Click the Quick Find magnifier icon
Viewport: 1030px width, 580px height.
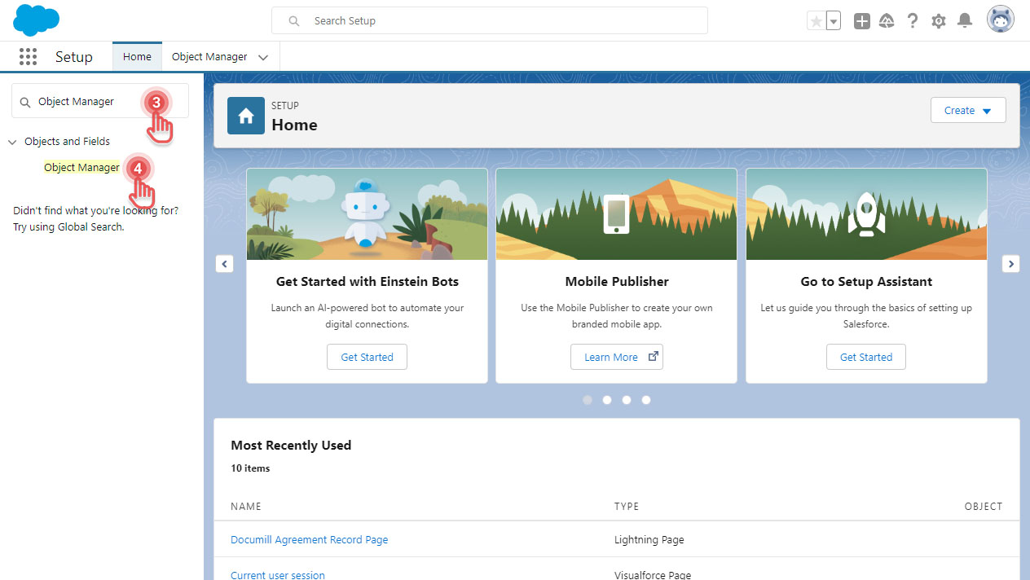(25, 101)
